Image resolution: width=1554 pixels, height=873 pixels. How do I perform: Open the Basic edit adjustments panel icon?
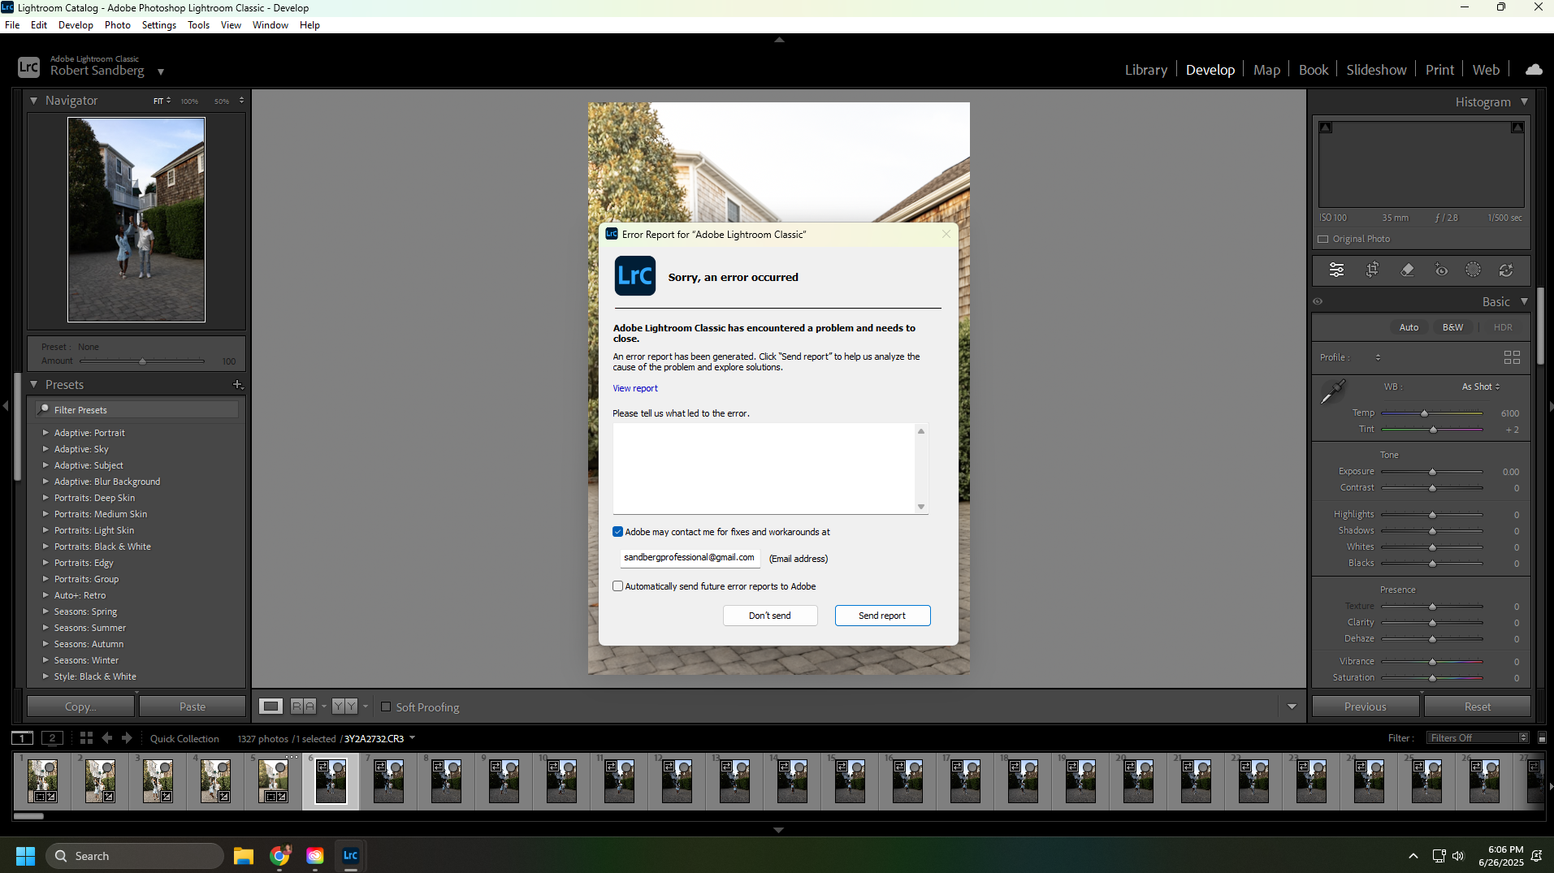coord(1337,270)
